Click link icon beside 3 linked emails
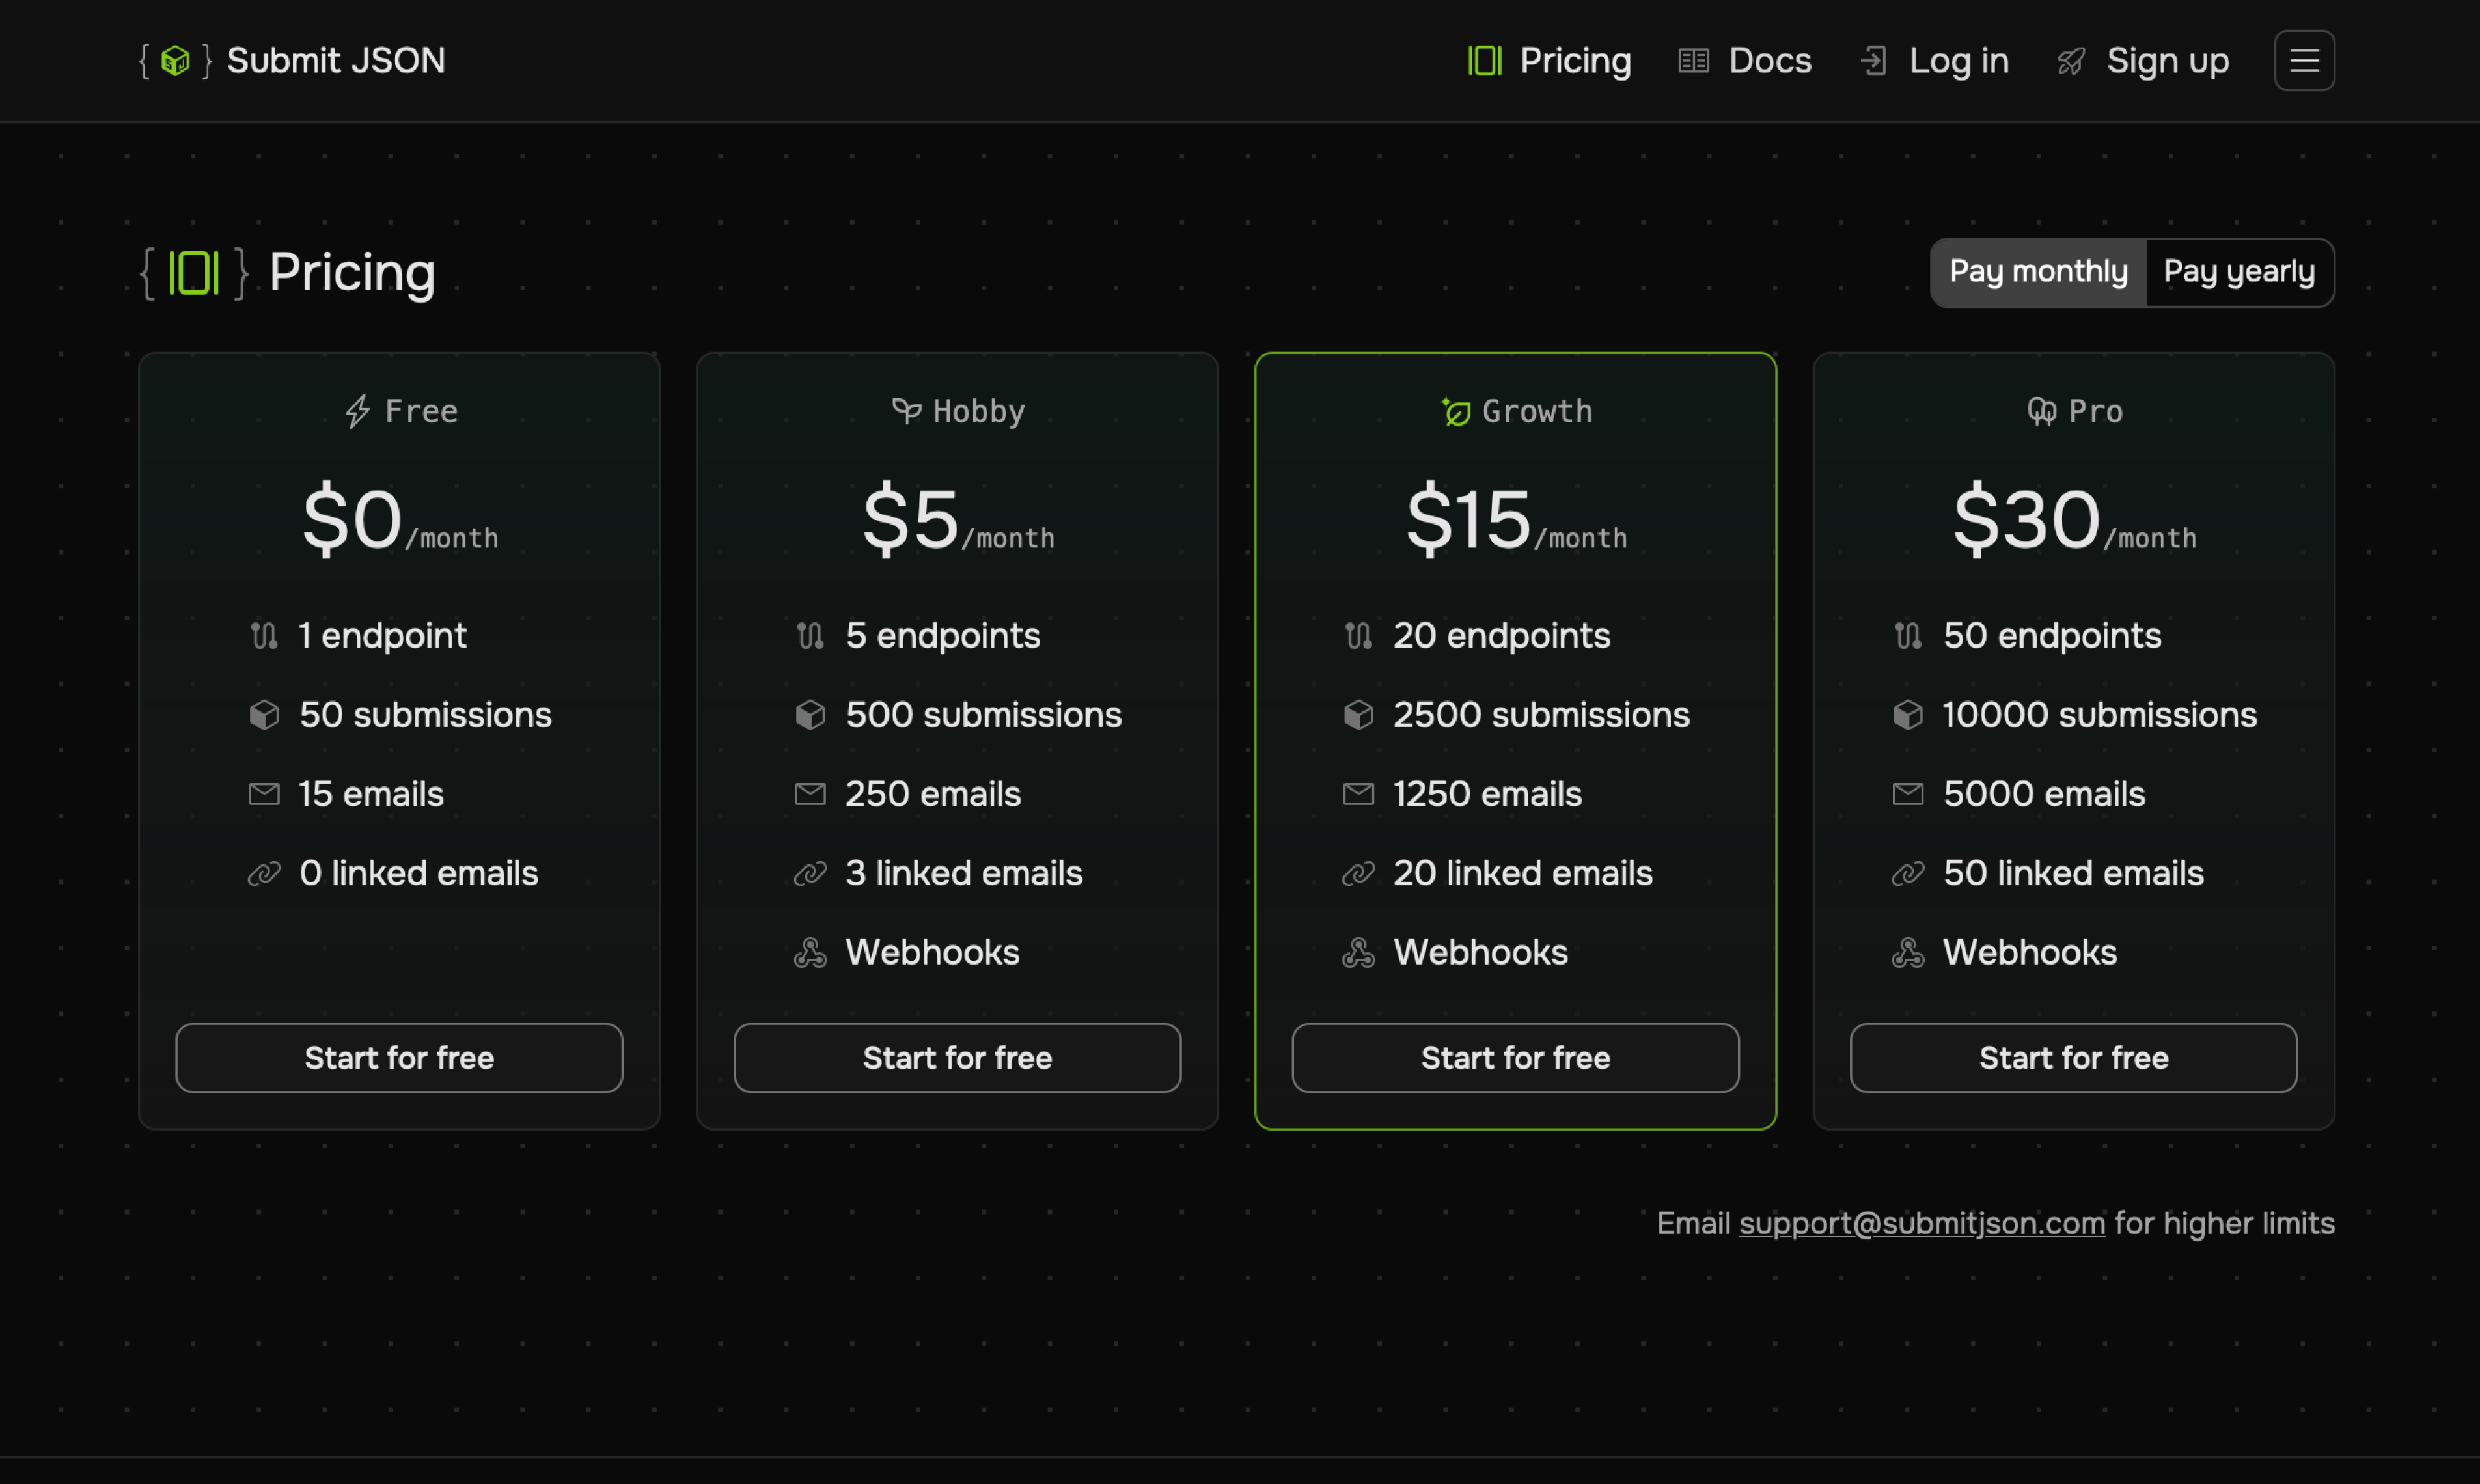Image resolution: width=2480 pixels, height=1484 pixels. point(810,873)
